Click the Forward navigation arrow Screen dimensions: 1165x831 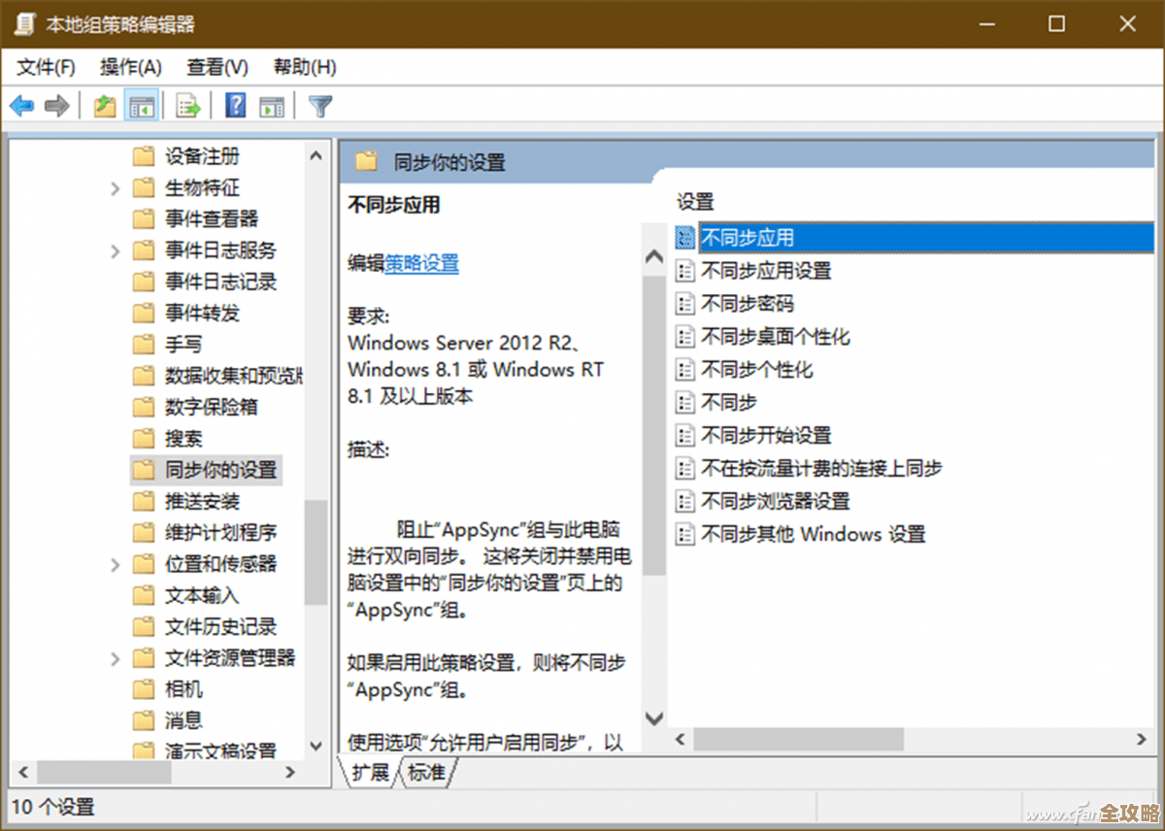pyautogui.click(x=56, y=105)
